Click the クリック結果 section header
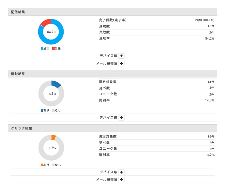 (x=113, y=128)
